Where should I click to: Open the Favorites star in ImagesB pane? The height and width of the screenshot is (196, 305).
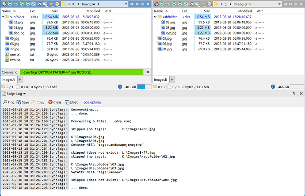pos(203,4)
